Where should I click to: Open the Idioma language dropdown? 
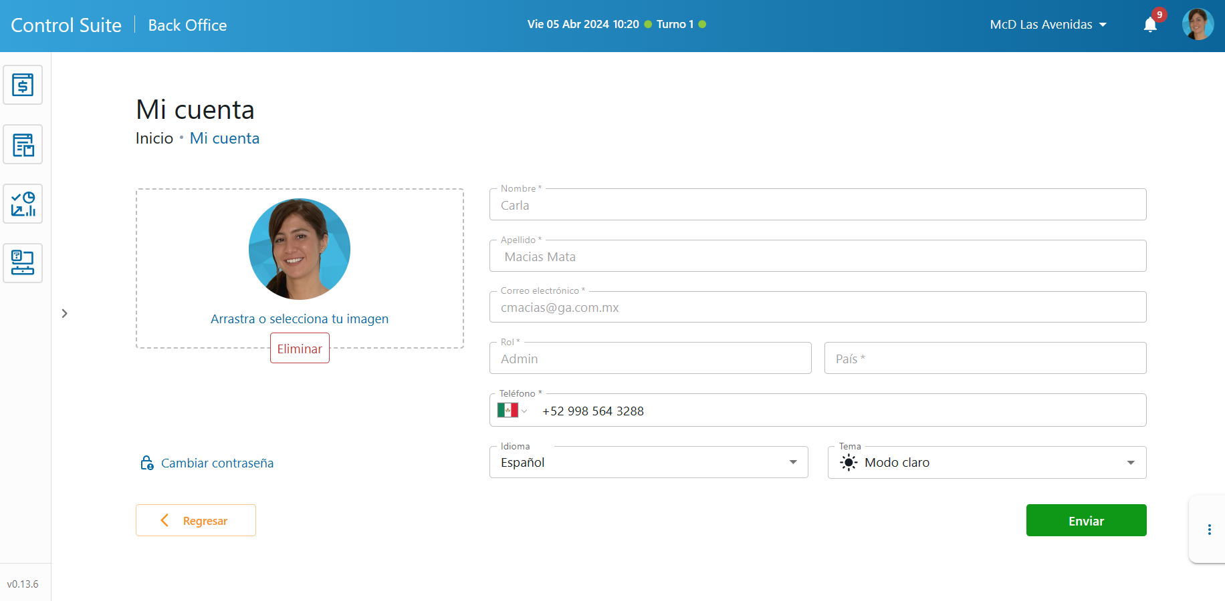[x=648, y=463]
